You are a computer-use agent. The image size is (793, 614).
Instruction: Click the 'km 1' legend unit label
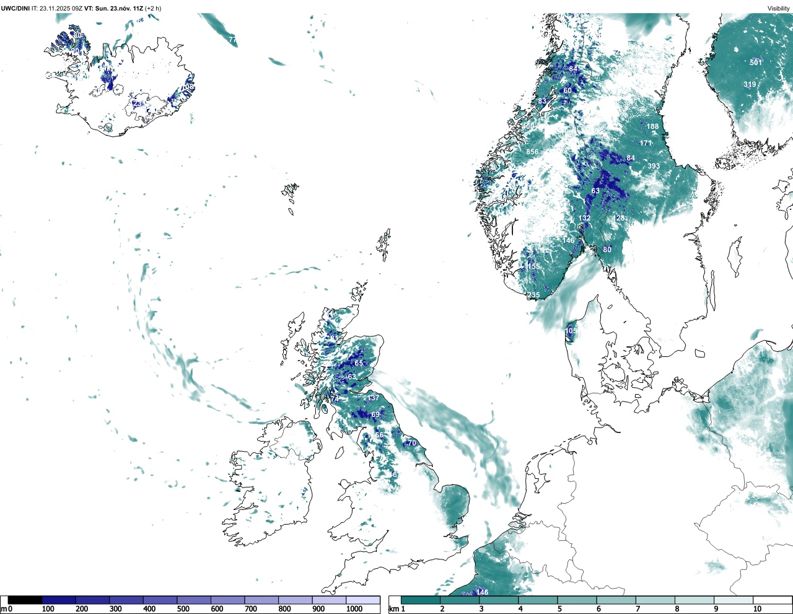pos(397,609)
